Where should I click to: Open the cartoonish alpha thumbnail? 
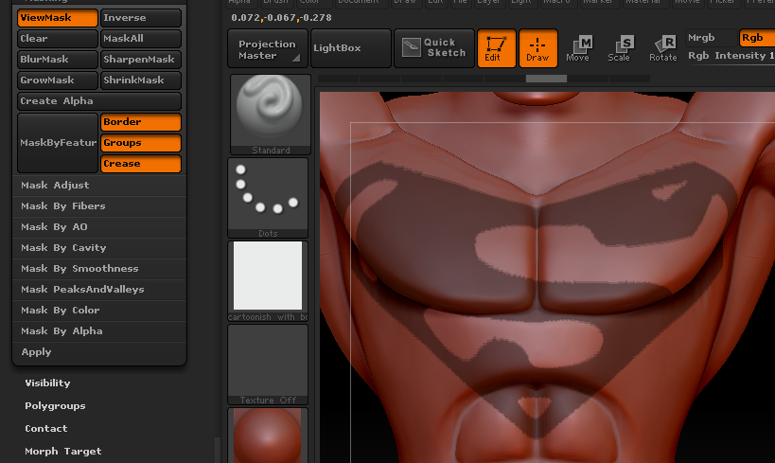[268, 281]
